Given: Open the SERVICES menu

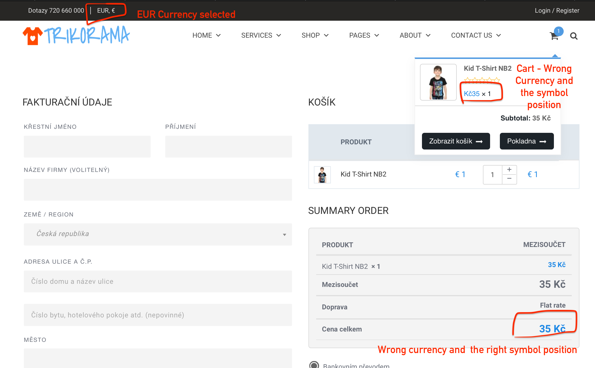Looking at the screenshot, I should [x=261, y=35].
